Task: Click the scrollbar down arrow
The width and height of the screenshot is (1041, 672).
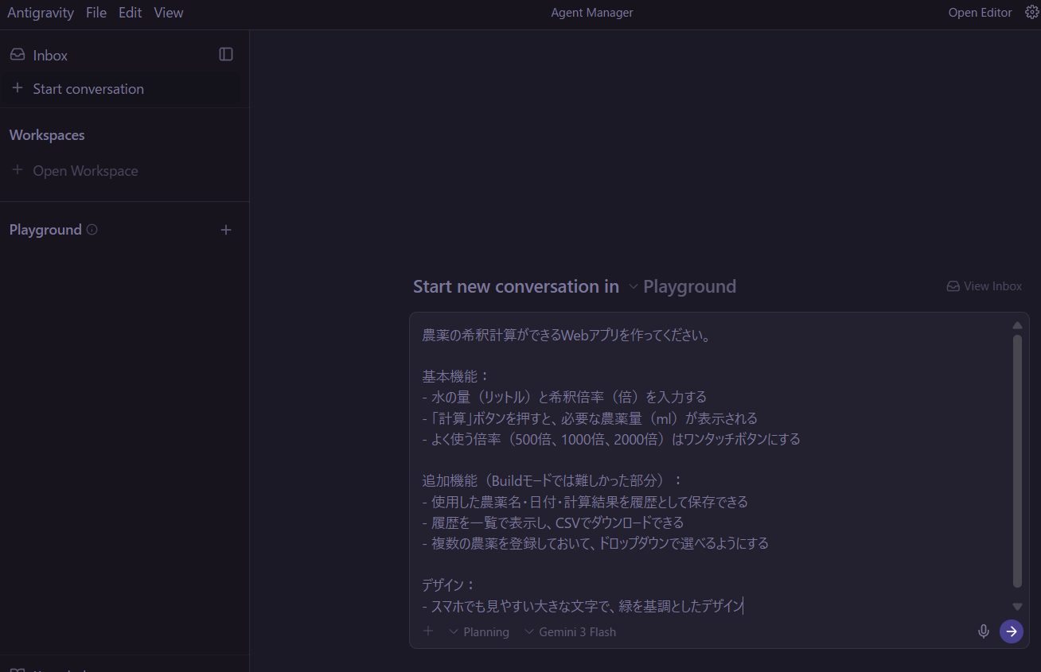Action: 1017,607
